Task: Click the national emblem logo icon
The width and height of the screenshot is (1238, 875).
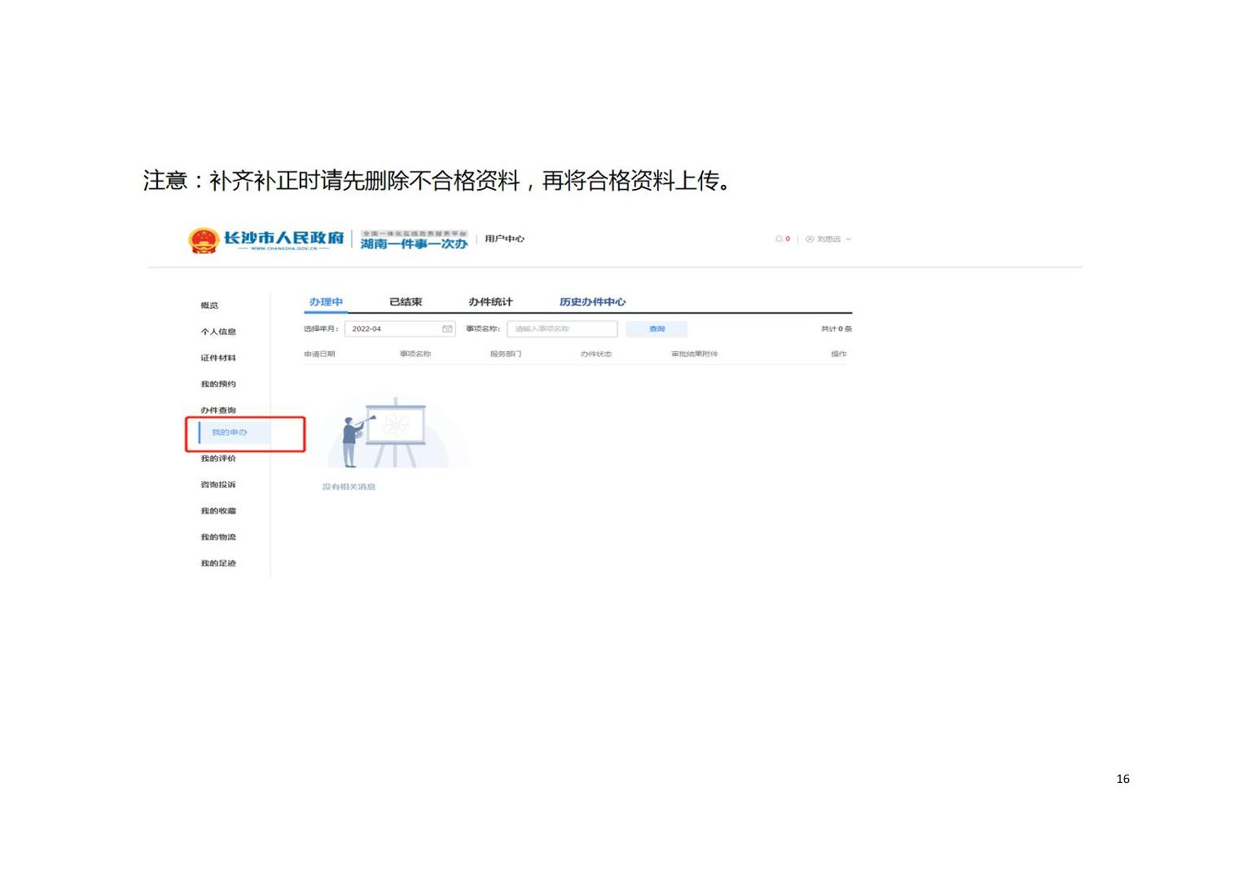Action: click(x=203, y=240)
